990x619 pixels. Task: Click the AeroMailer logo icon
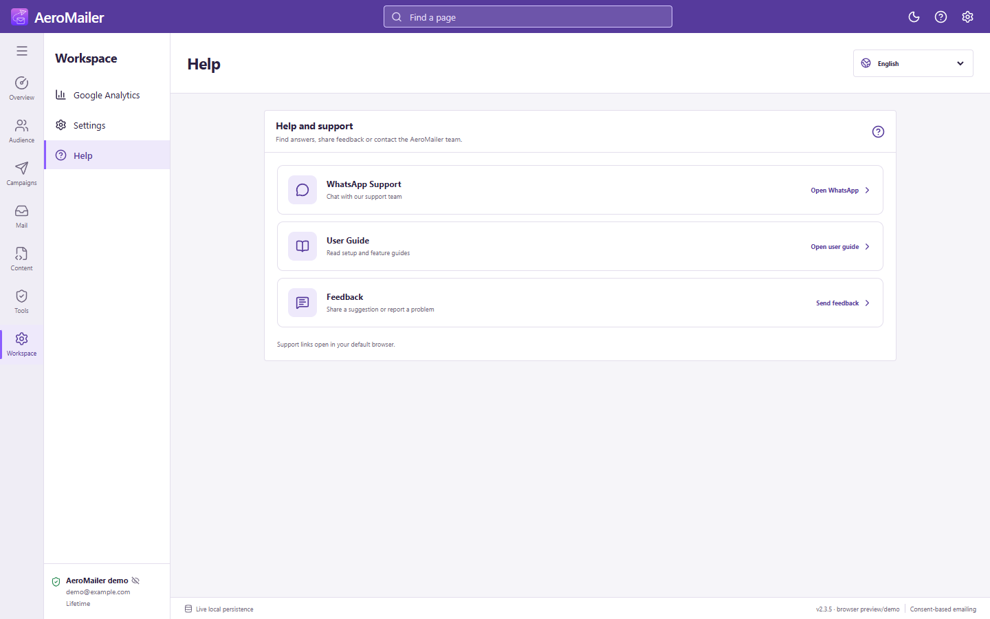19,17
